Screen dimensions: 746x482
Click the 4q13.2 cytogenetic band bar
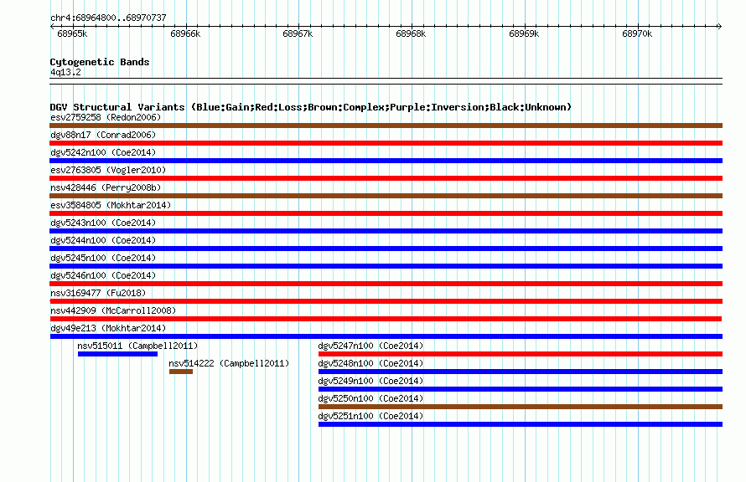(x=386, y=81)
